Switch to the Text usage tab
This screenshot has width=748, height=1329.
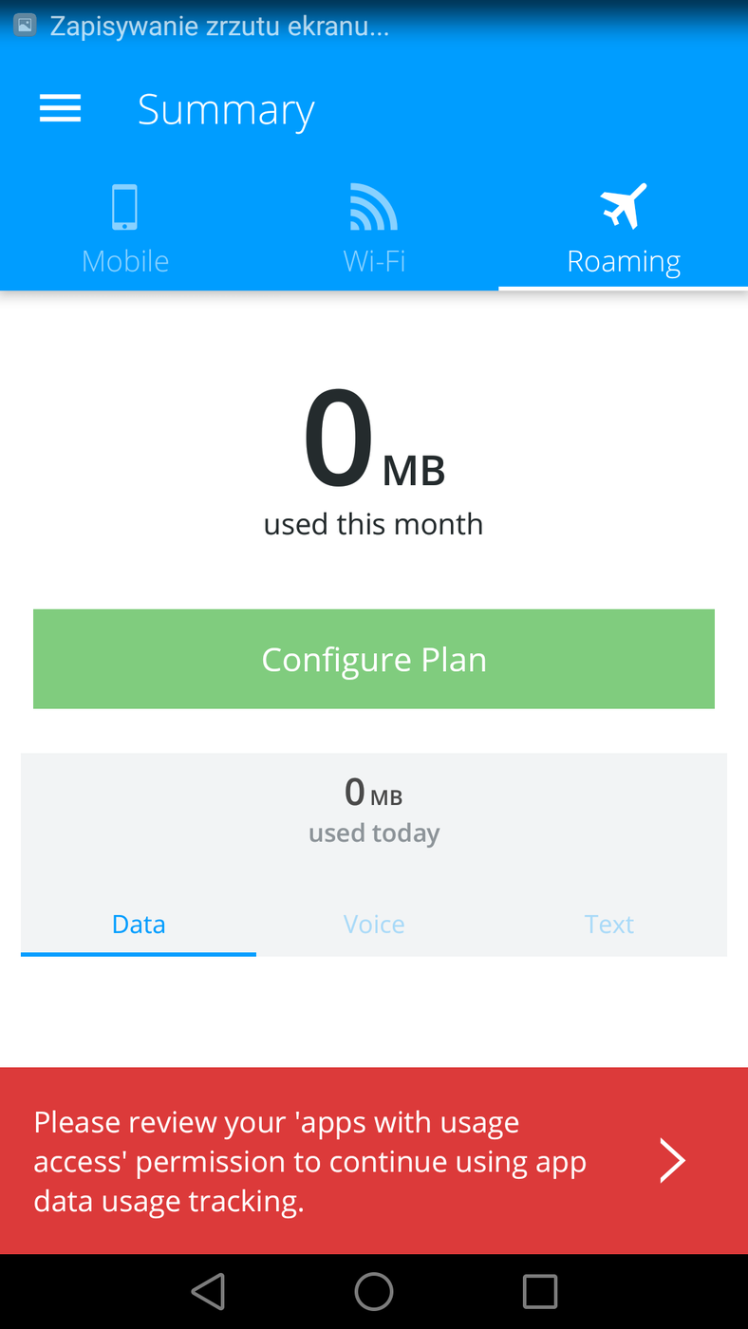[609, 924]
